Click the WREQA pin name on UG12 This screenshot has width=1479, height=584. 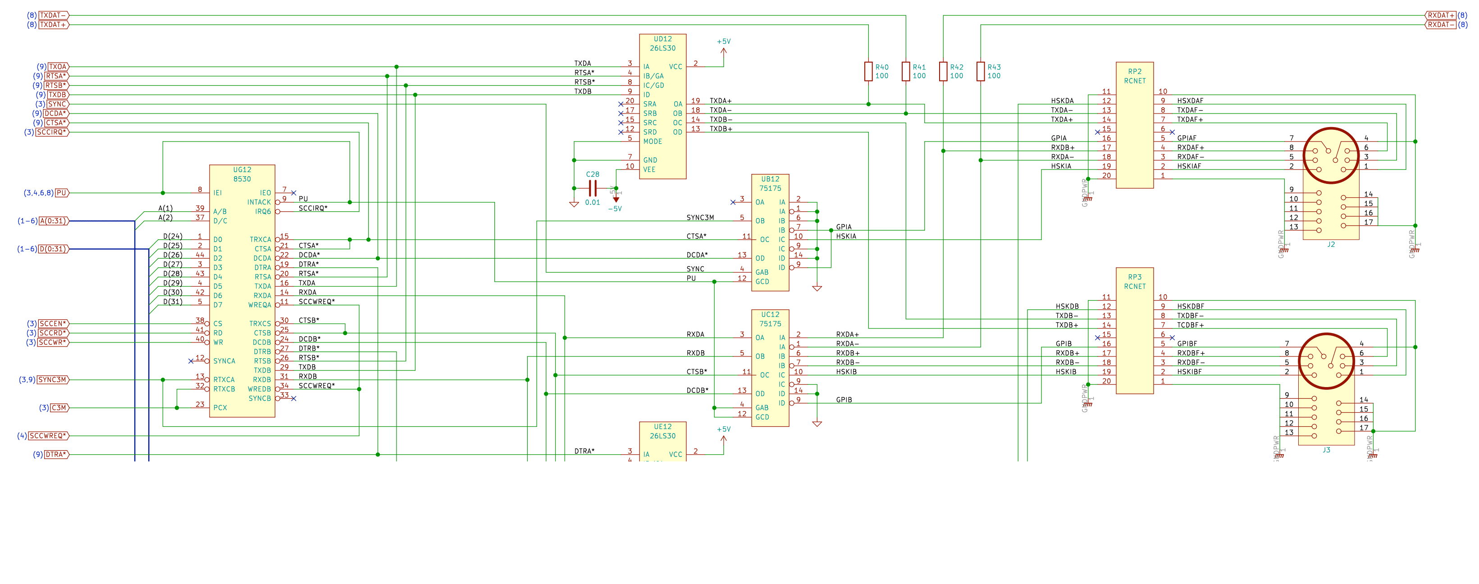pos(260,305)
